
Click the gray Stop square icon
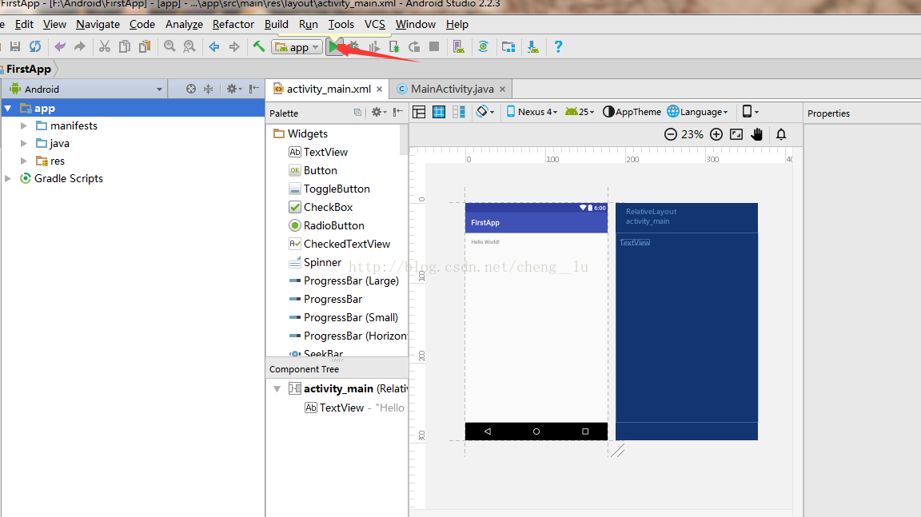434,46
